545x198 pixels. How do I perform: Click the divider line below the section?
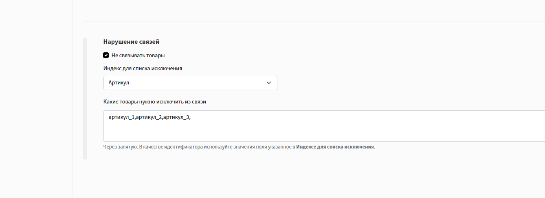[314, 176]
